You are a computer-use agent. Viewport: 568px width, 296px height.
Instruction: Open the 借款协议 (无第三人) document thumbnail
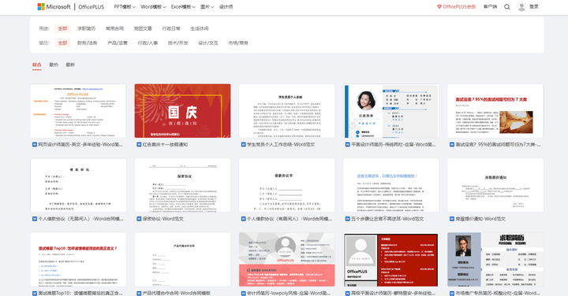[78, 185]
